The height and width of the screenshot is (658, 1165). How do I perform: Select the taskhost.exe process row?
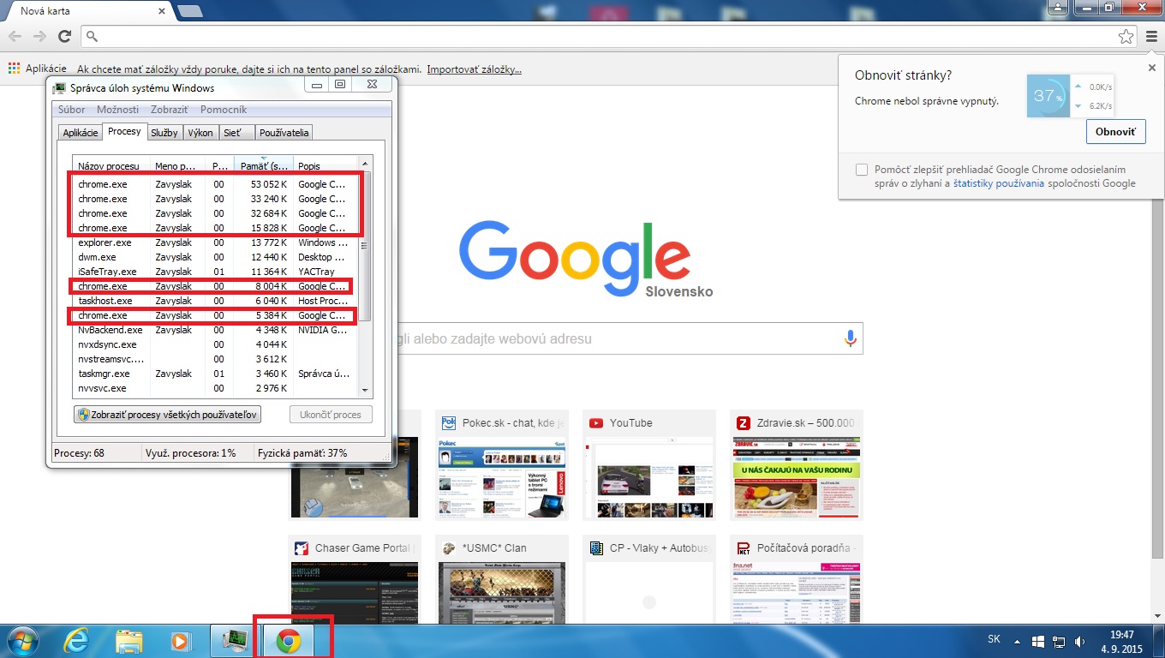coord(215,301)
